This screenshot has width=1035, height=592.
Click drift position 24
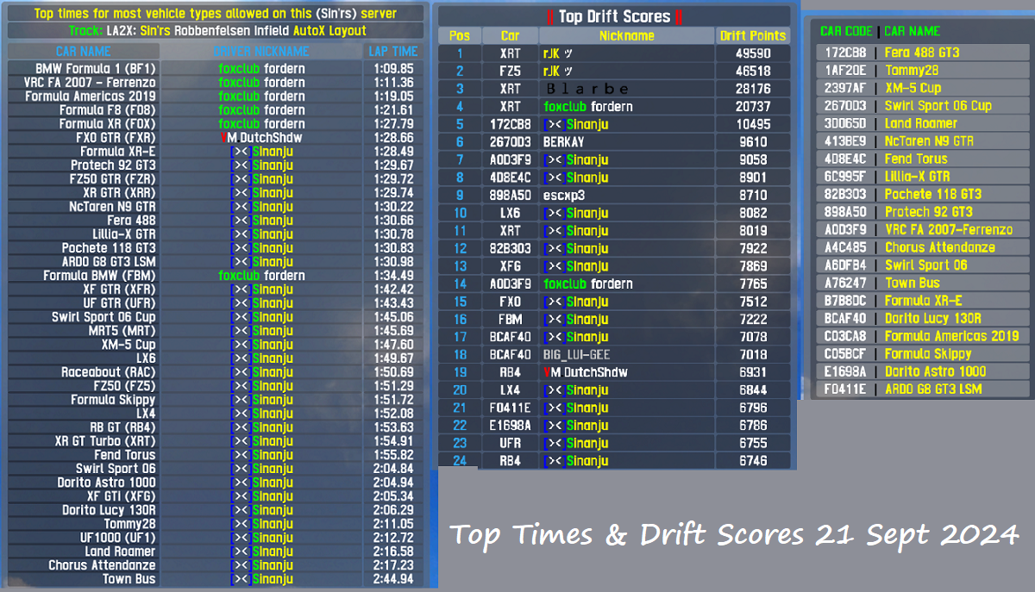[x=460, y=461]
